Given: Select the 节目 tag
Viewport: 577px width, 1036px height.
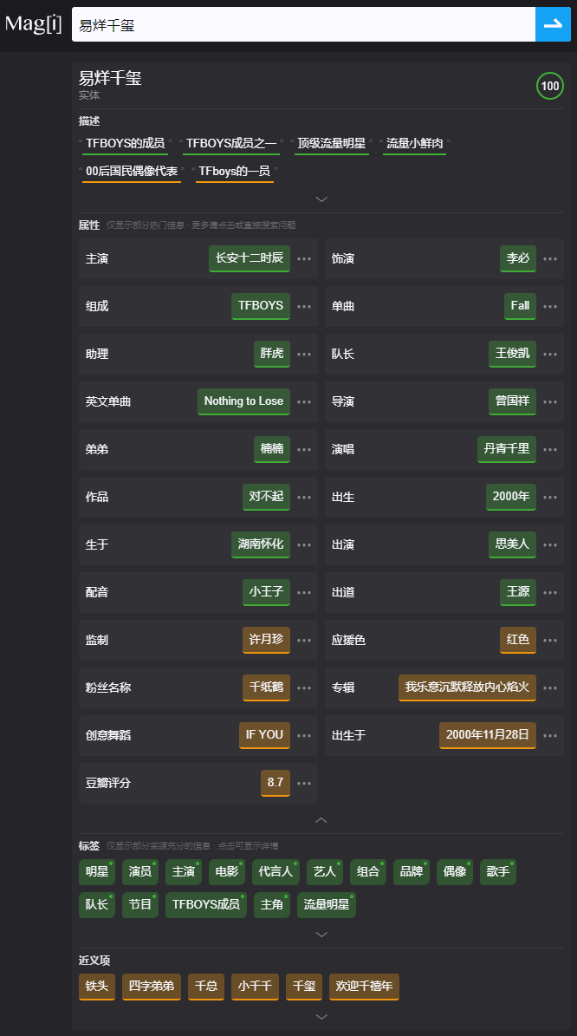Looking at the screenshot, I should coord(140,904).
